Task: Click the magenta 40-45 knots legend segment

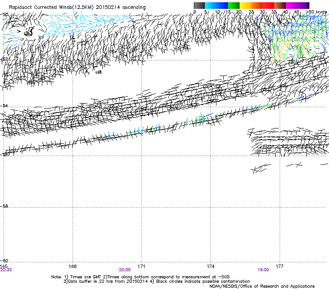Action: pyautogui.click(x=292, y=5)
